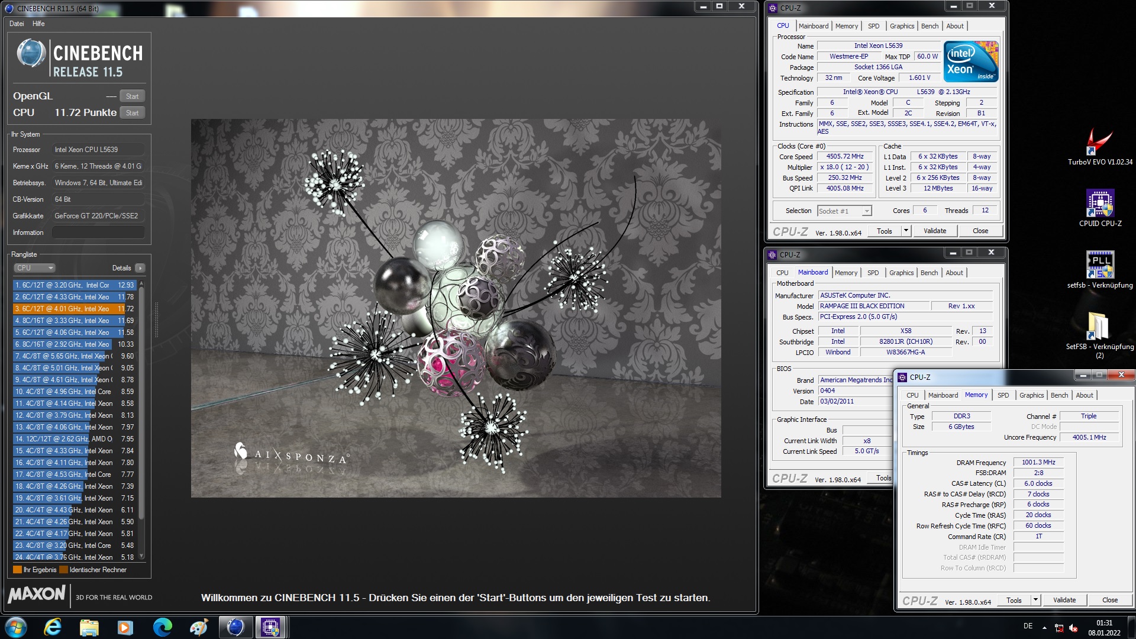The height and width of the screenshot is (639, 1136).
Task: Open the CPU ranking type dropdown
Action: [x=34, y=268]
